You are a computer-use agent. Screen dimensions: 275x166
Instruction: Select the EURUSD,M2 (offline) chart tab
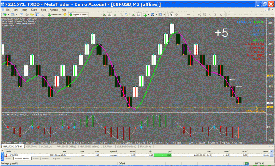click(13, 146)
